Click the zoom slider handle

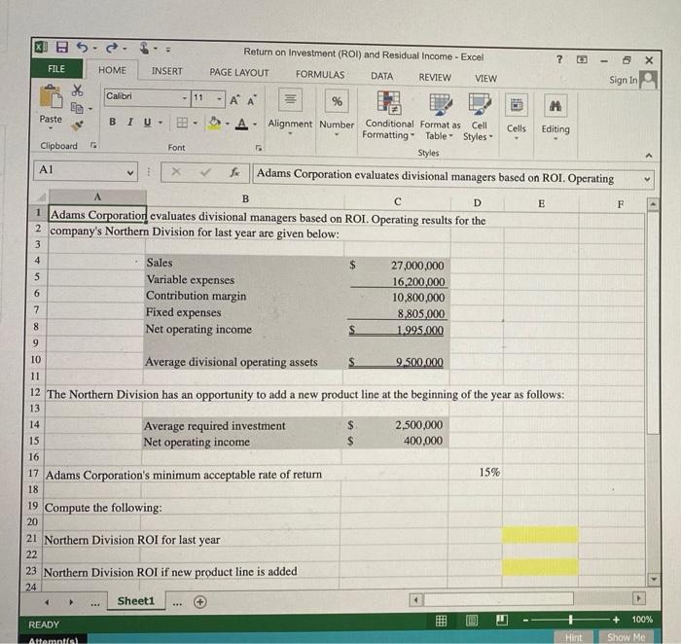click(570, 620)
